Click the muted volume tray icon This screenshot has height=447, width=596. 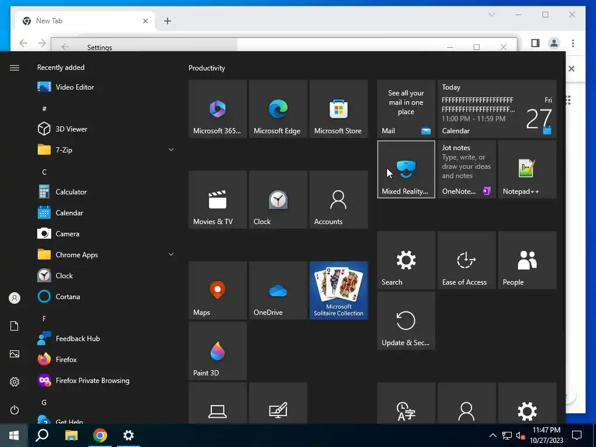520,435
